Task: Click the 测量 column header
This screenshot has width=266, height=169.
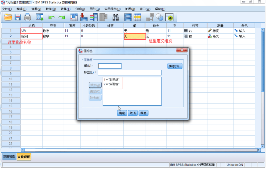Action: click(x=220, y=26)
